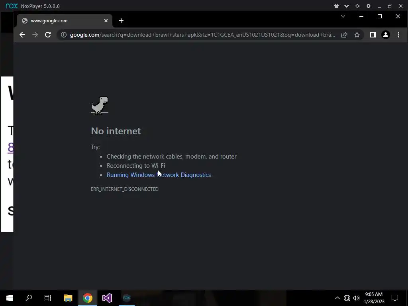The height and width of the screenshot is (306, 408).
Task: Open the Windows Start menu
Action: (10, 298)
